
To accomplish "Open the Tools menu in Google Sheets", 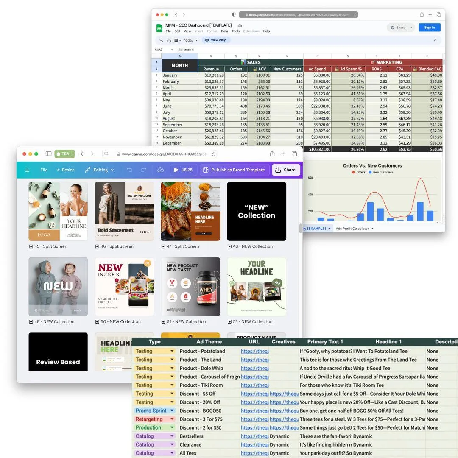I will 236,31.
